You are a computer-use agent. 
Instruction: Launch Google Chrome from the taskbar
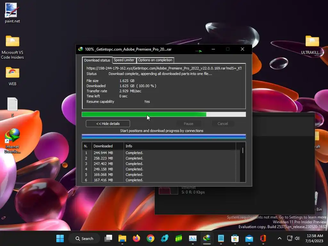click(151, 238)
